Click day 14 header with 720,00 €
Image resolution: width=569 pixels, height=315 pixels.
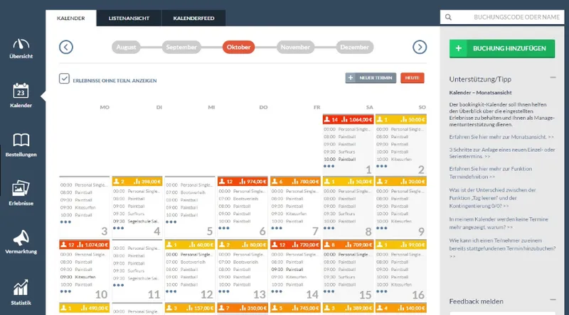pyautogui.click(x=295, y=244)
